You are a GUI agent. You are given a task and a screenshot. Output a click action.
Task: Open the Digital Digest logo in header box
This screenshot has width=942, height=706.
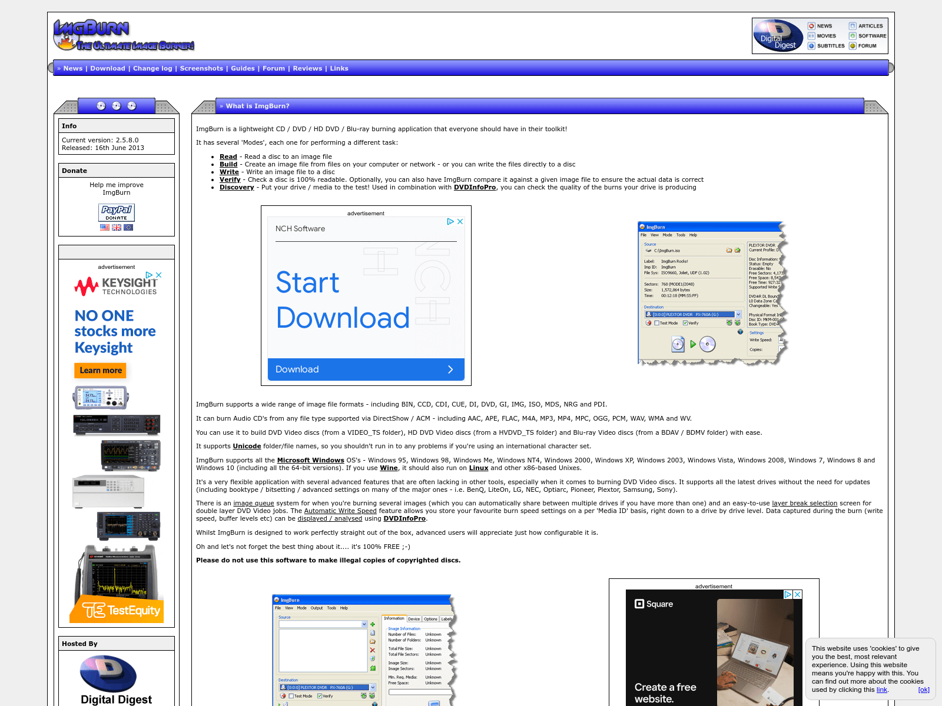click(778, 36)
